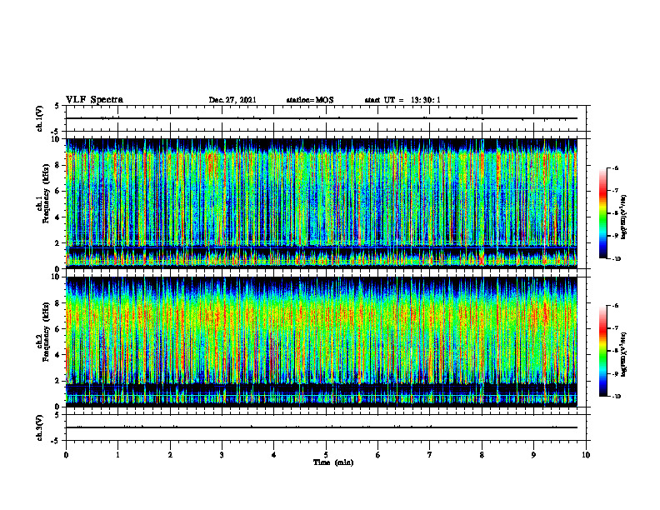Screen dimensions: 660x510
Task: Click time axis tick label "5"
Action: tap(326, 455)
